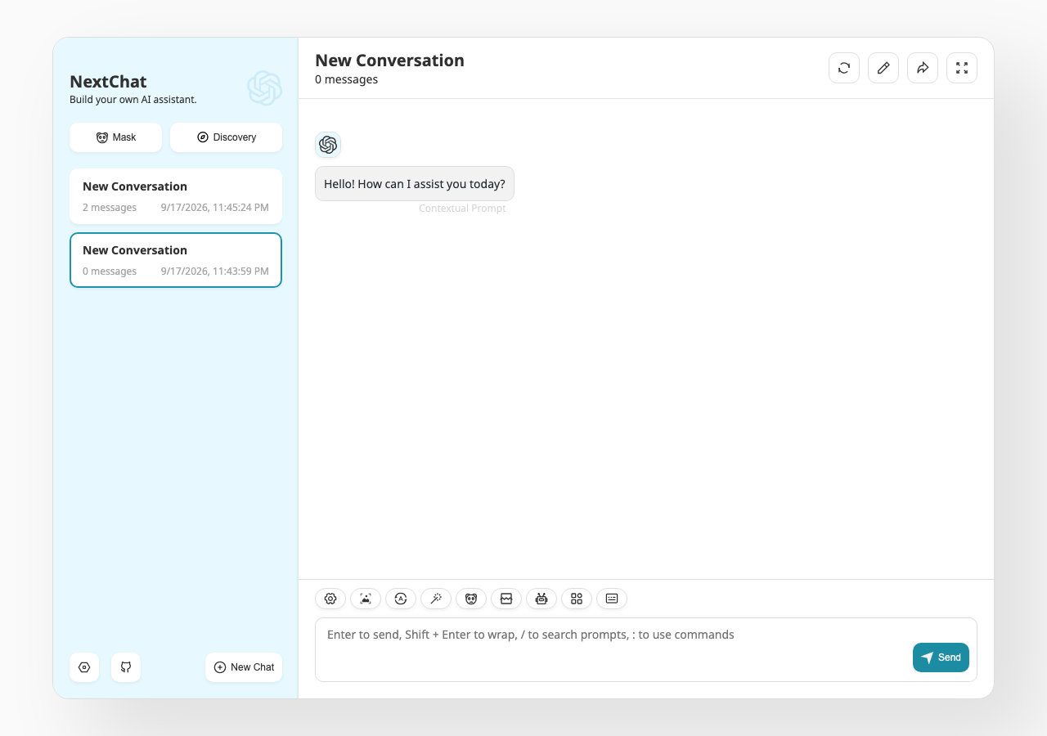Expand chat to fullscreen

click(962, 68)
